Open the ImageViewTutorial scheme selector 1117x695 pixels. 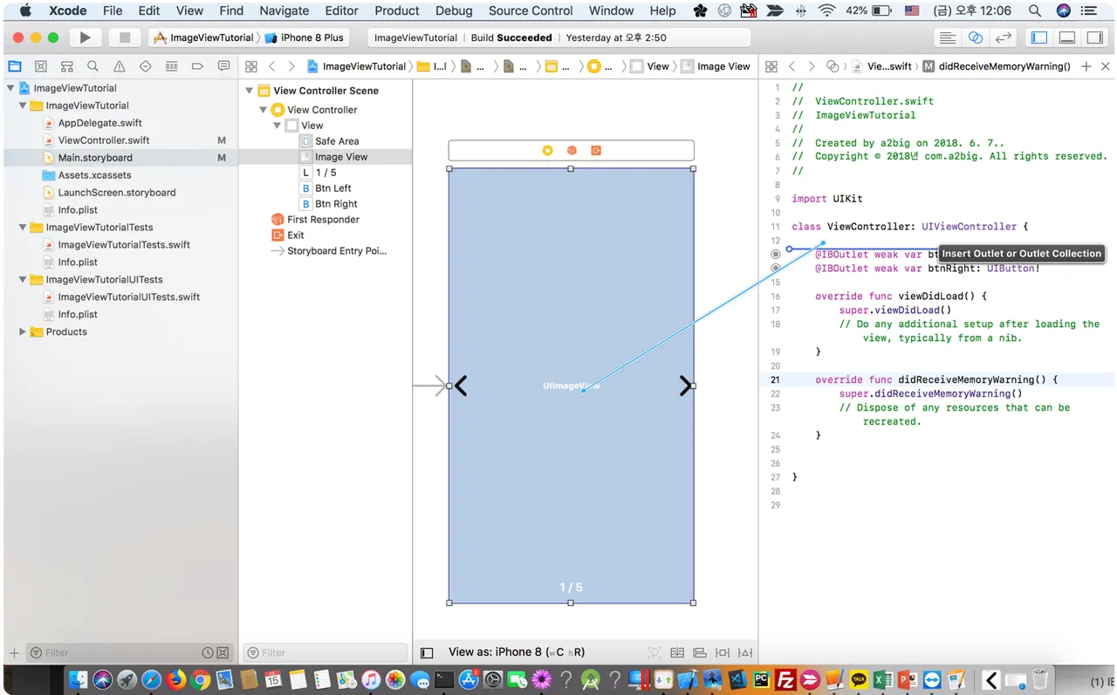point(203,37)
